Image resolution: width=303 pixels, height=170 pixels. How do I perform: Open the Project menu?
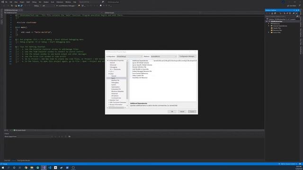(x=22, y=2)
